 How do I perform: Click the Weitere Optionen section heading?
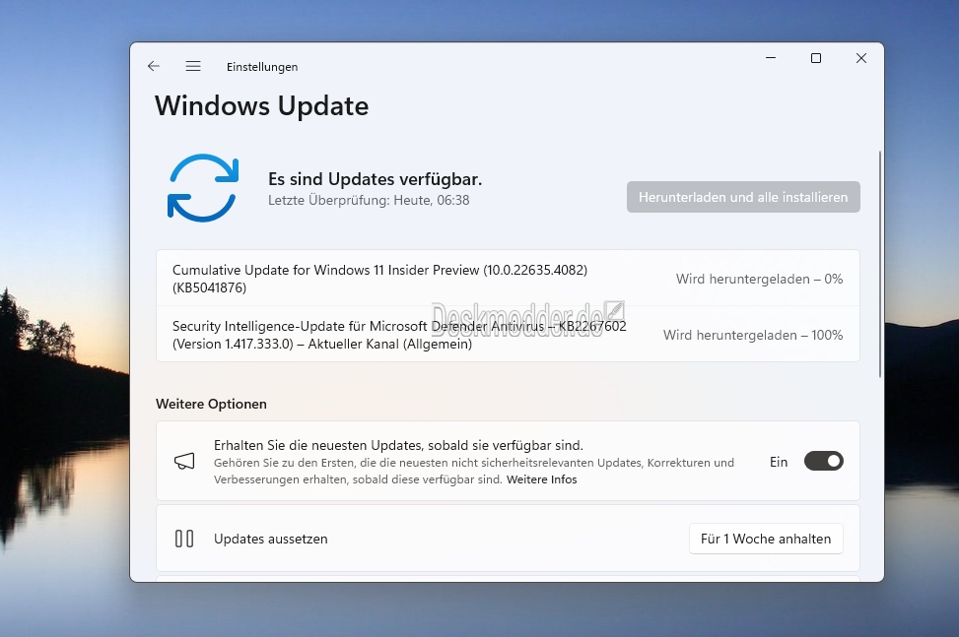pos(211,404)
